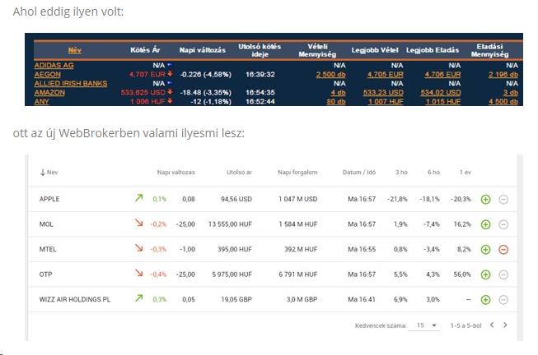This screenshot has width=538, height=355.
Task: Click the green plus icon in MTEL row
Action: coord(485,250)
